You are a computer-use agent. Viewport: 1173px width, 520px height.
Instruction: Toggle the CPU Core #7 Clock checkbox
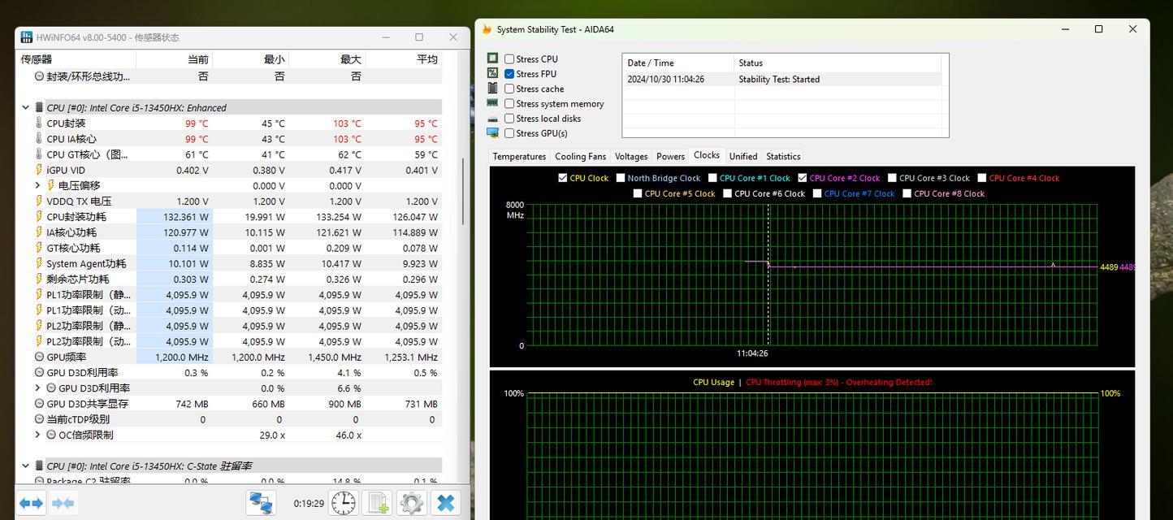click(817, 193)
